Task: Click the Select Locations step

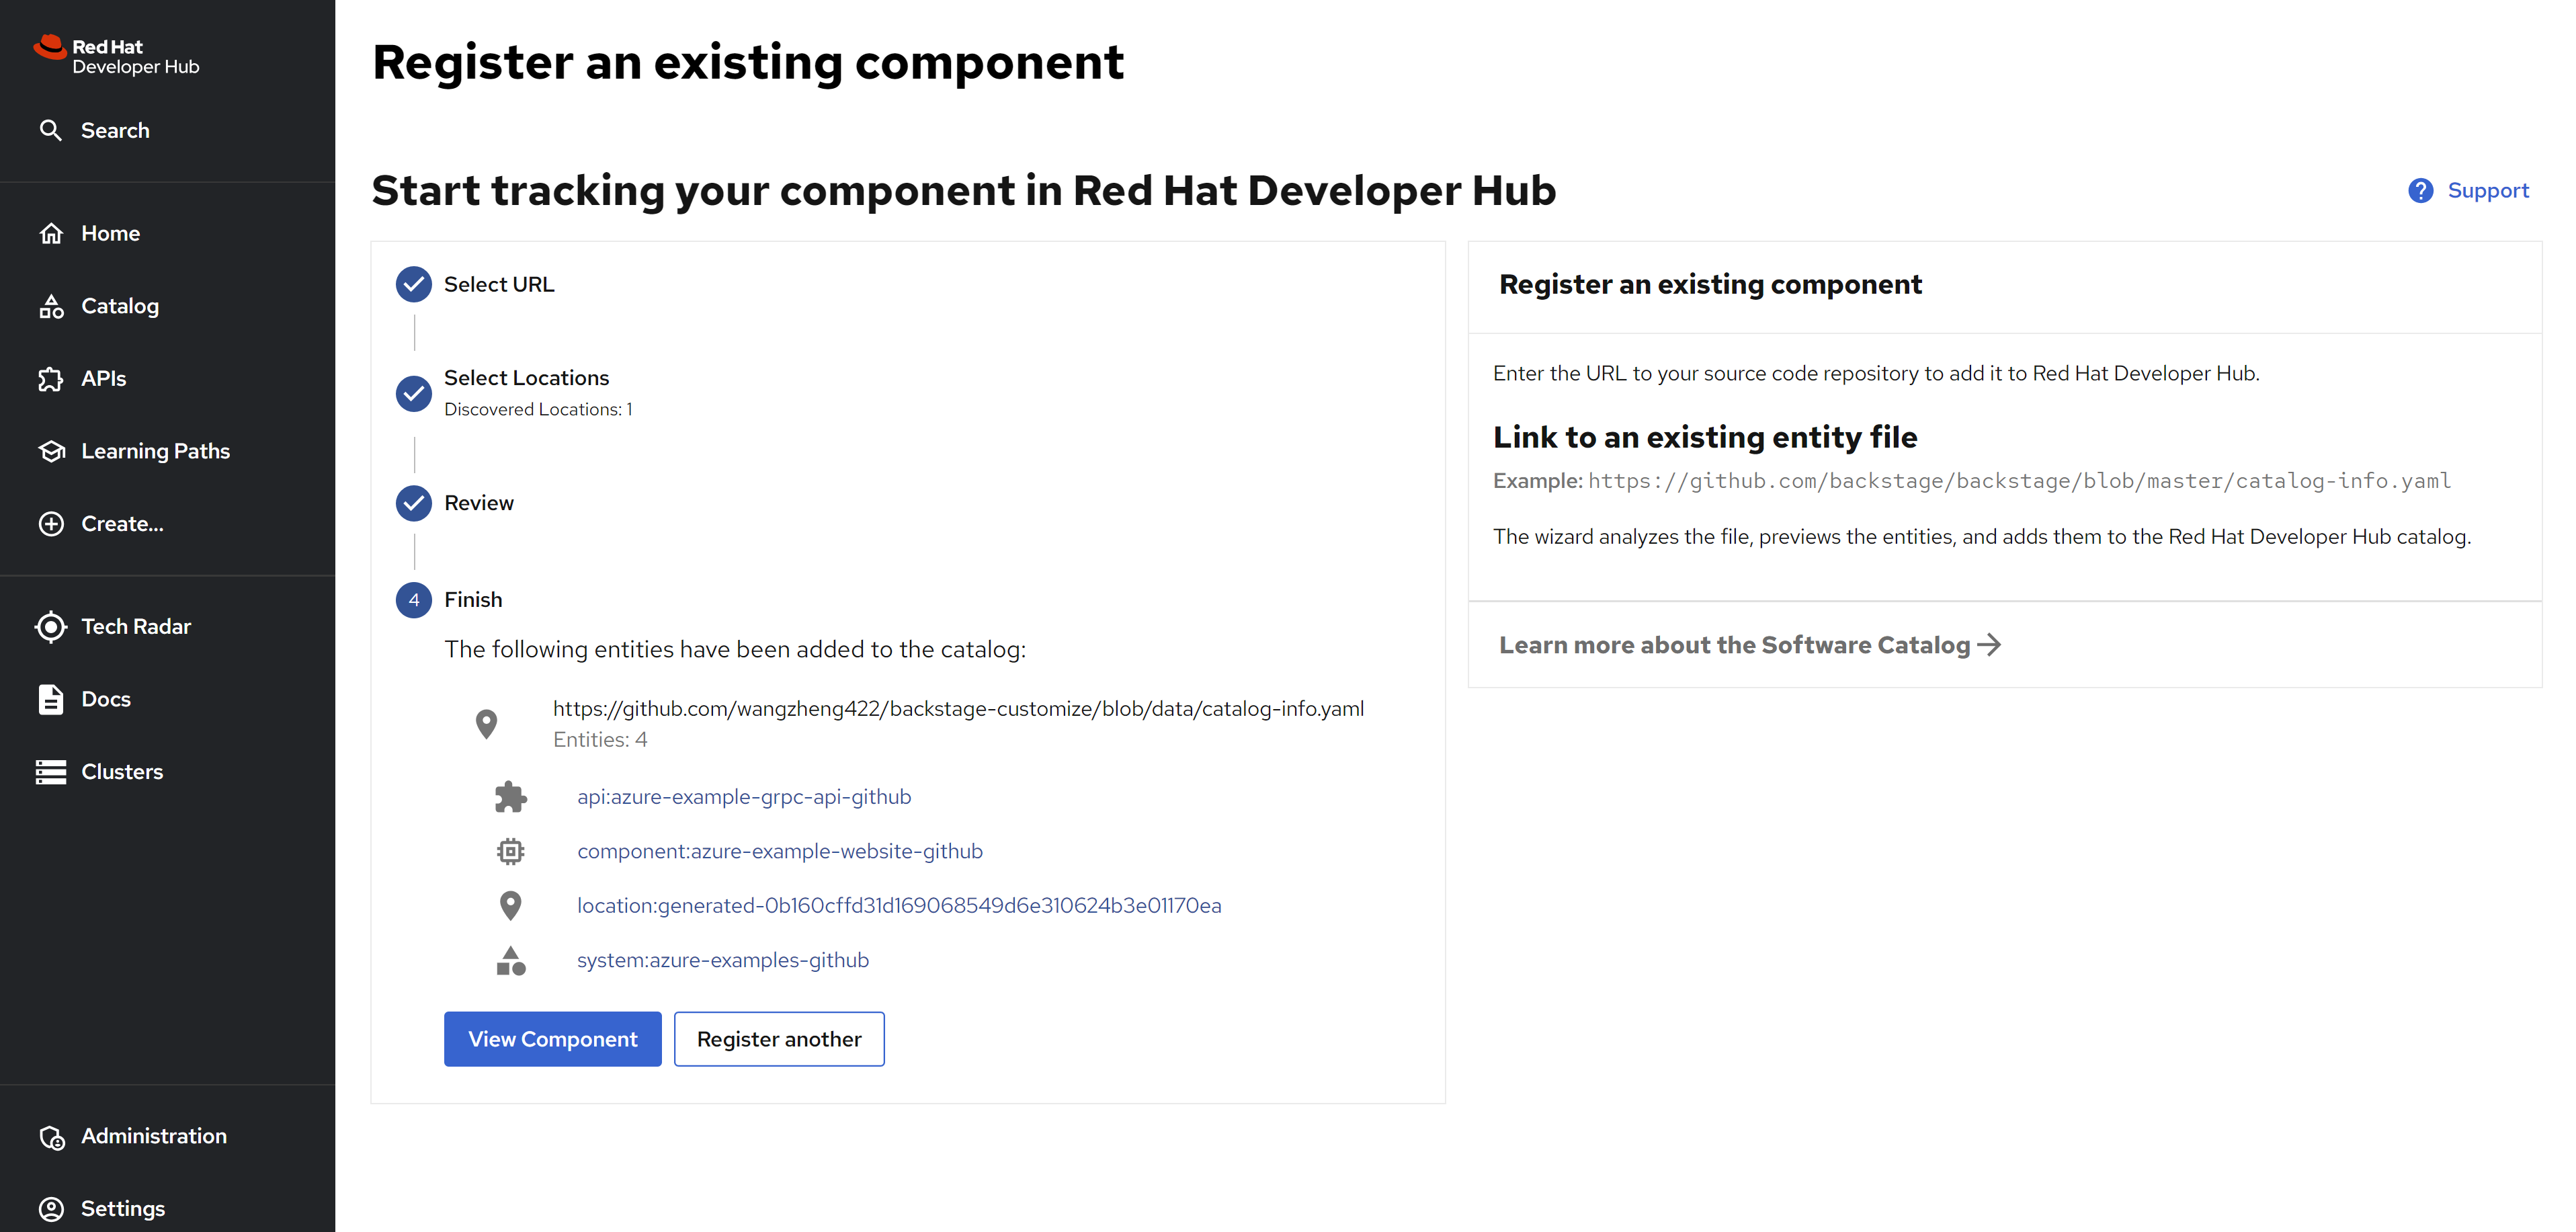Action: tap(526, 378)
